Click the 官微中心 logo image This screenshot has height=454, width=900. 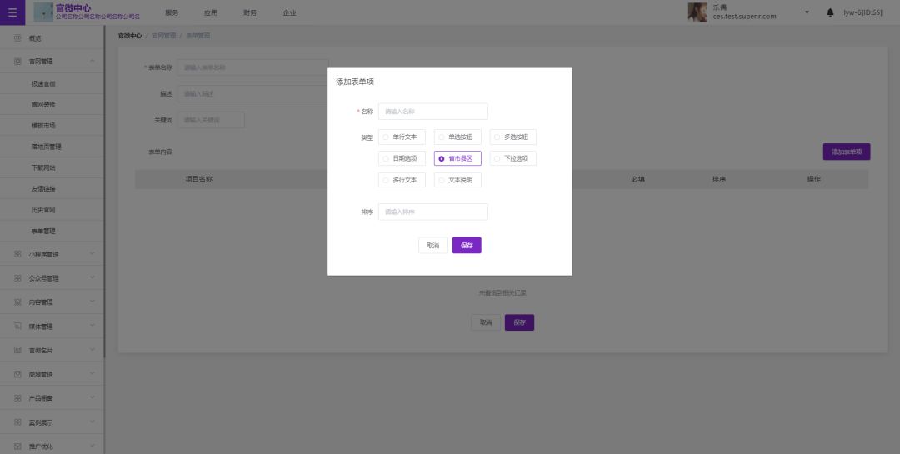(43, 12)
